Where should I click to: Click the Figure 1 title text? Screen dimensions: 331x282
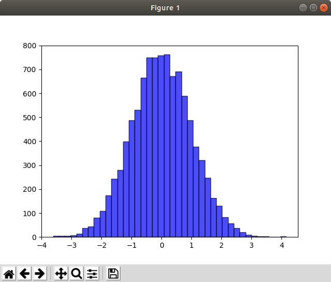click(165, 8)
